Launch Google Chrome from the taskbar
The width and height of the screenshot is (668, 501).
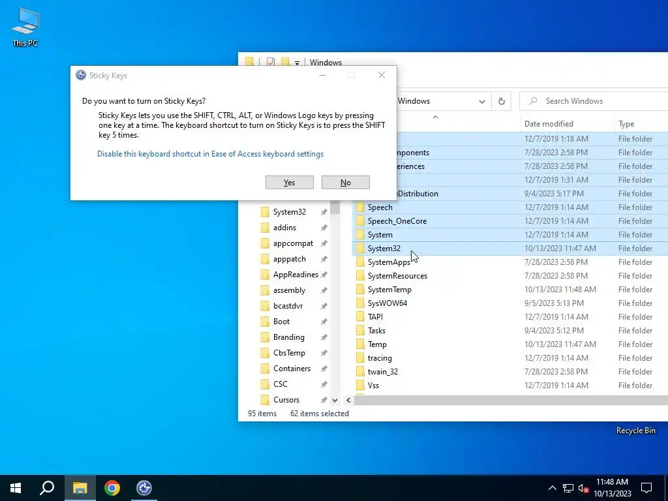click(112, 488)
